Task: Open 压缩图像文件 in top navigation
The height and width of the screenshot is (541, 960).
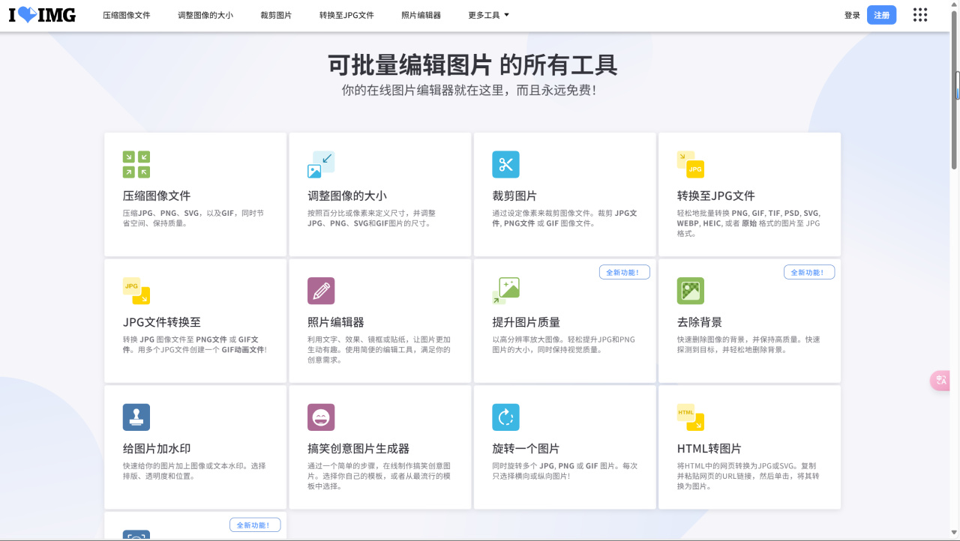Action: tap(127, 15)
